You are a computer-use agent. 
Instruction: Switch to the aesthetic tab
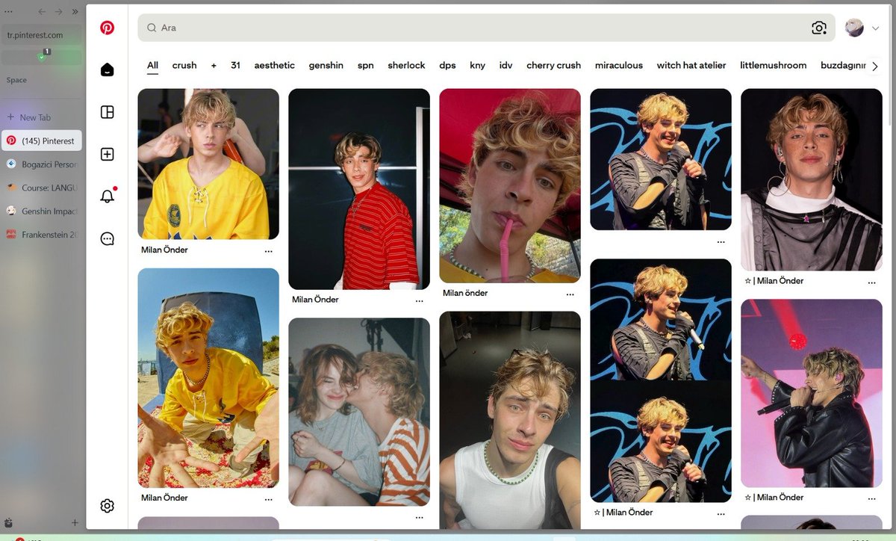pyautogui.click(x=275, y=65)
